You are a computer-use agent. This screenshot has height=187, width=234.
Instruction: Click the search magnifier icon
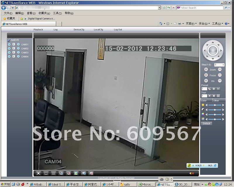[226, 8]
